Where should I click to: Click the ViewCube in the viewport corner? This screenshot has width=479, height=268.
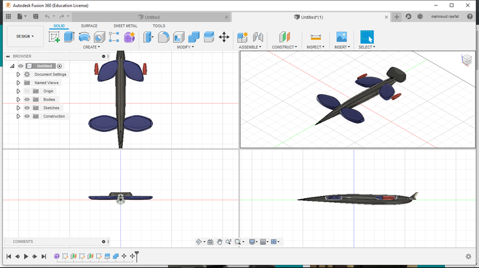click(466, 59)
